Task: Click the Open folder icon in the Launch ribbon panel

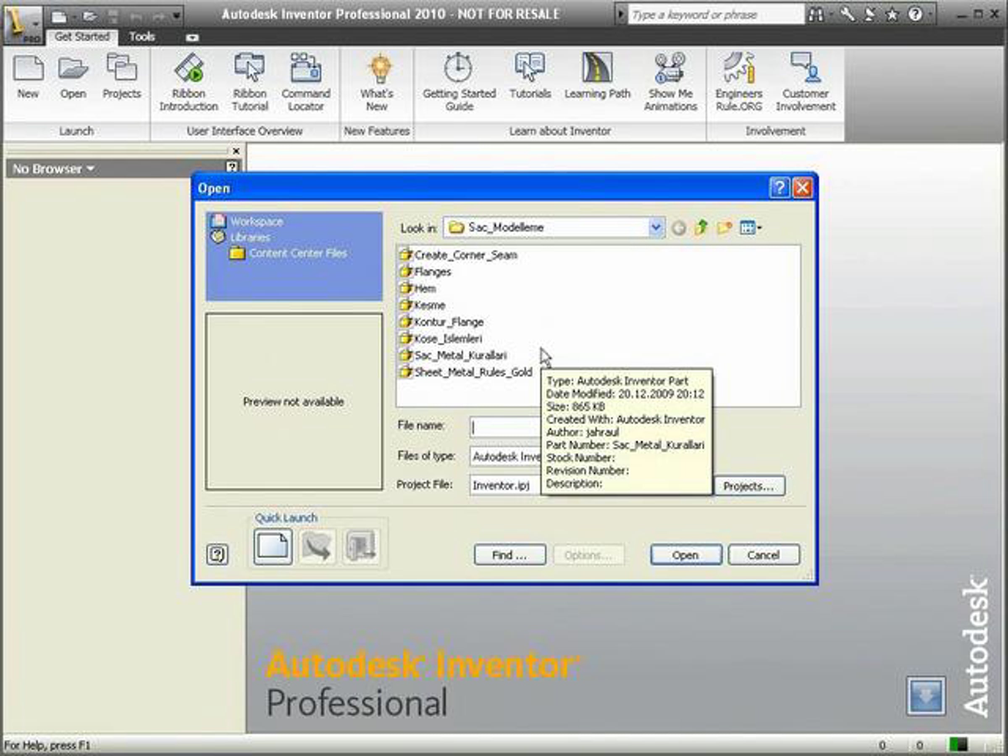Action: coord(73,76)
